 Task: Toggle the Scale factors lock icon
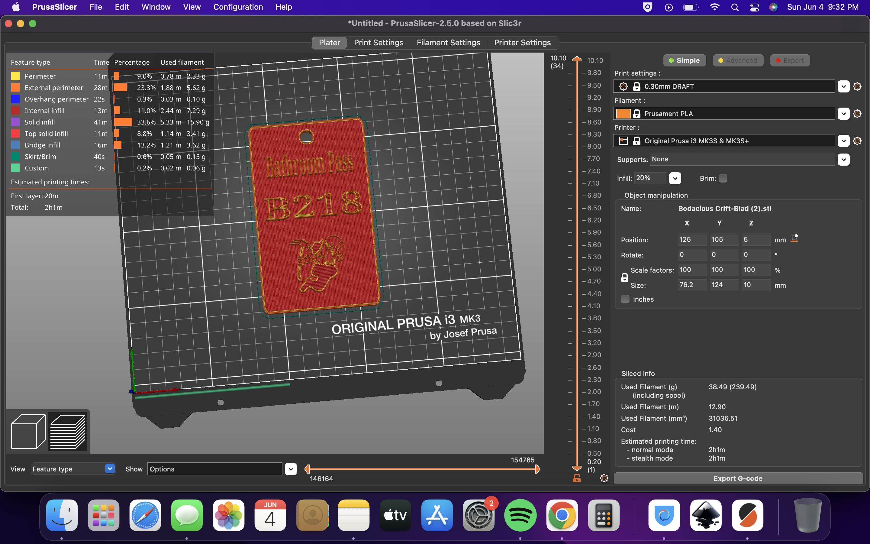(x=624, y=277)
